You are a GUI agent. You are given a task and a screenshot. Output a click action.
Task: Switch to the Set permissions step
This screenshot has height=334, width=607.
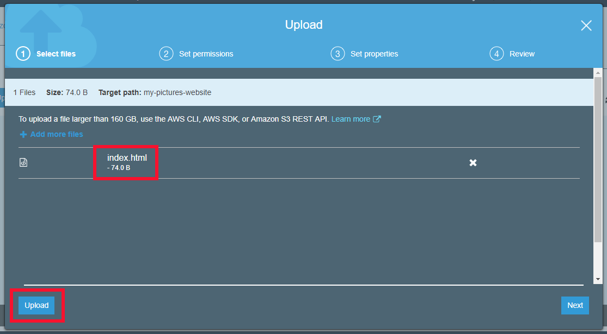(x=206, y=53)
